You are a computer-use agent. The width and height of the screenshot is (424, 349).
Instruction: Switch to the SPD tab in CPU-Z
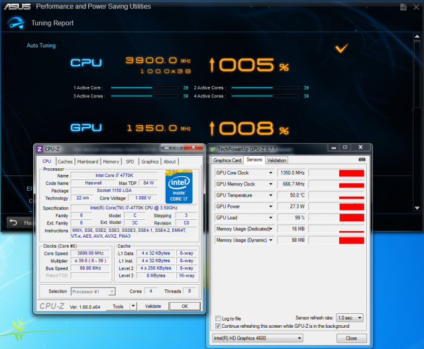click(x=130, y=162)
